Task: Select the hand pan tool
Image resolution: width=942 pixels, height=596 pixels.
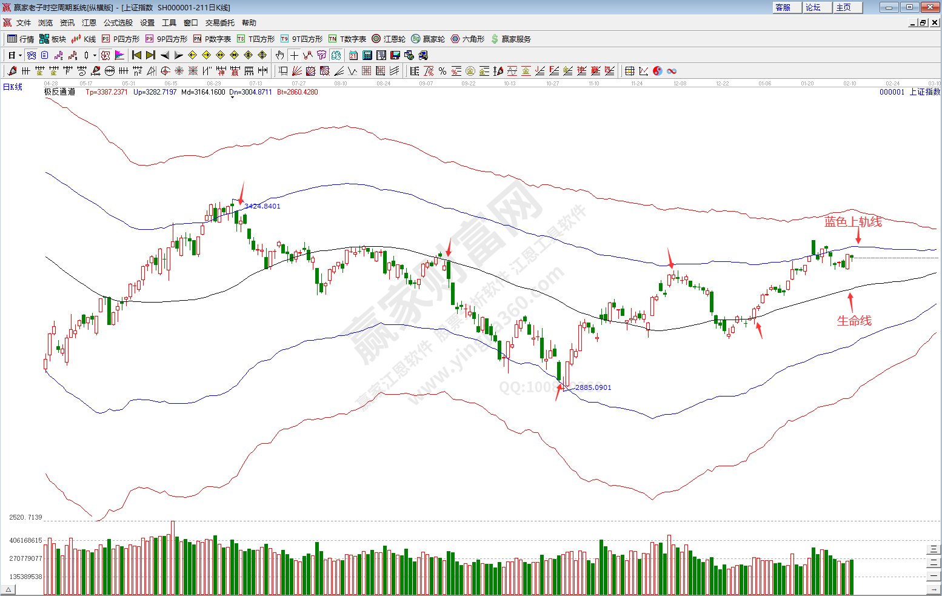Action: (x=279, y=55)
